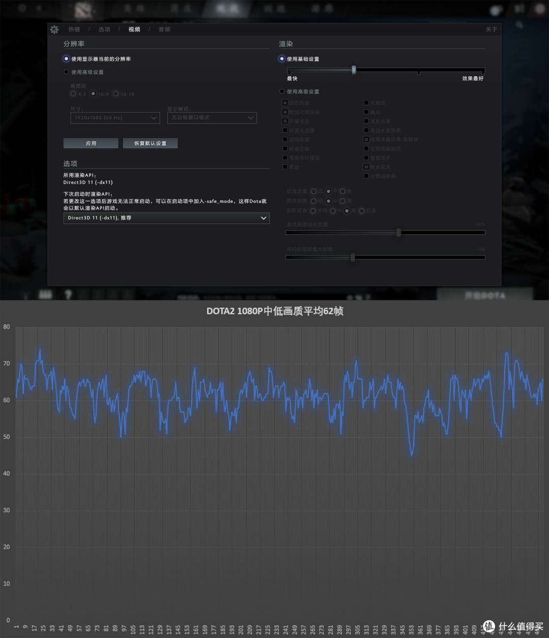Adjust the max frames per second slider handle

353,258
